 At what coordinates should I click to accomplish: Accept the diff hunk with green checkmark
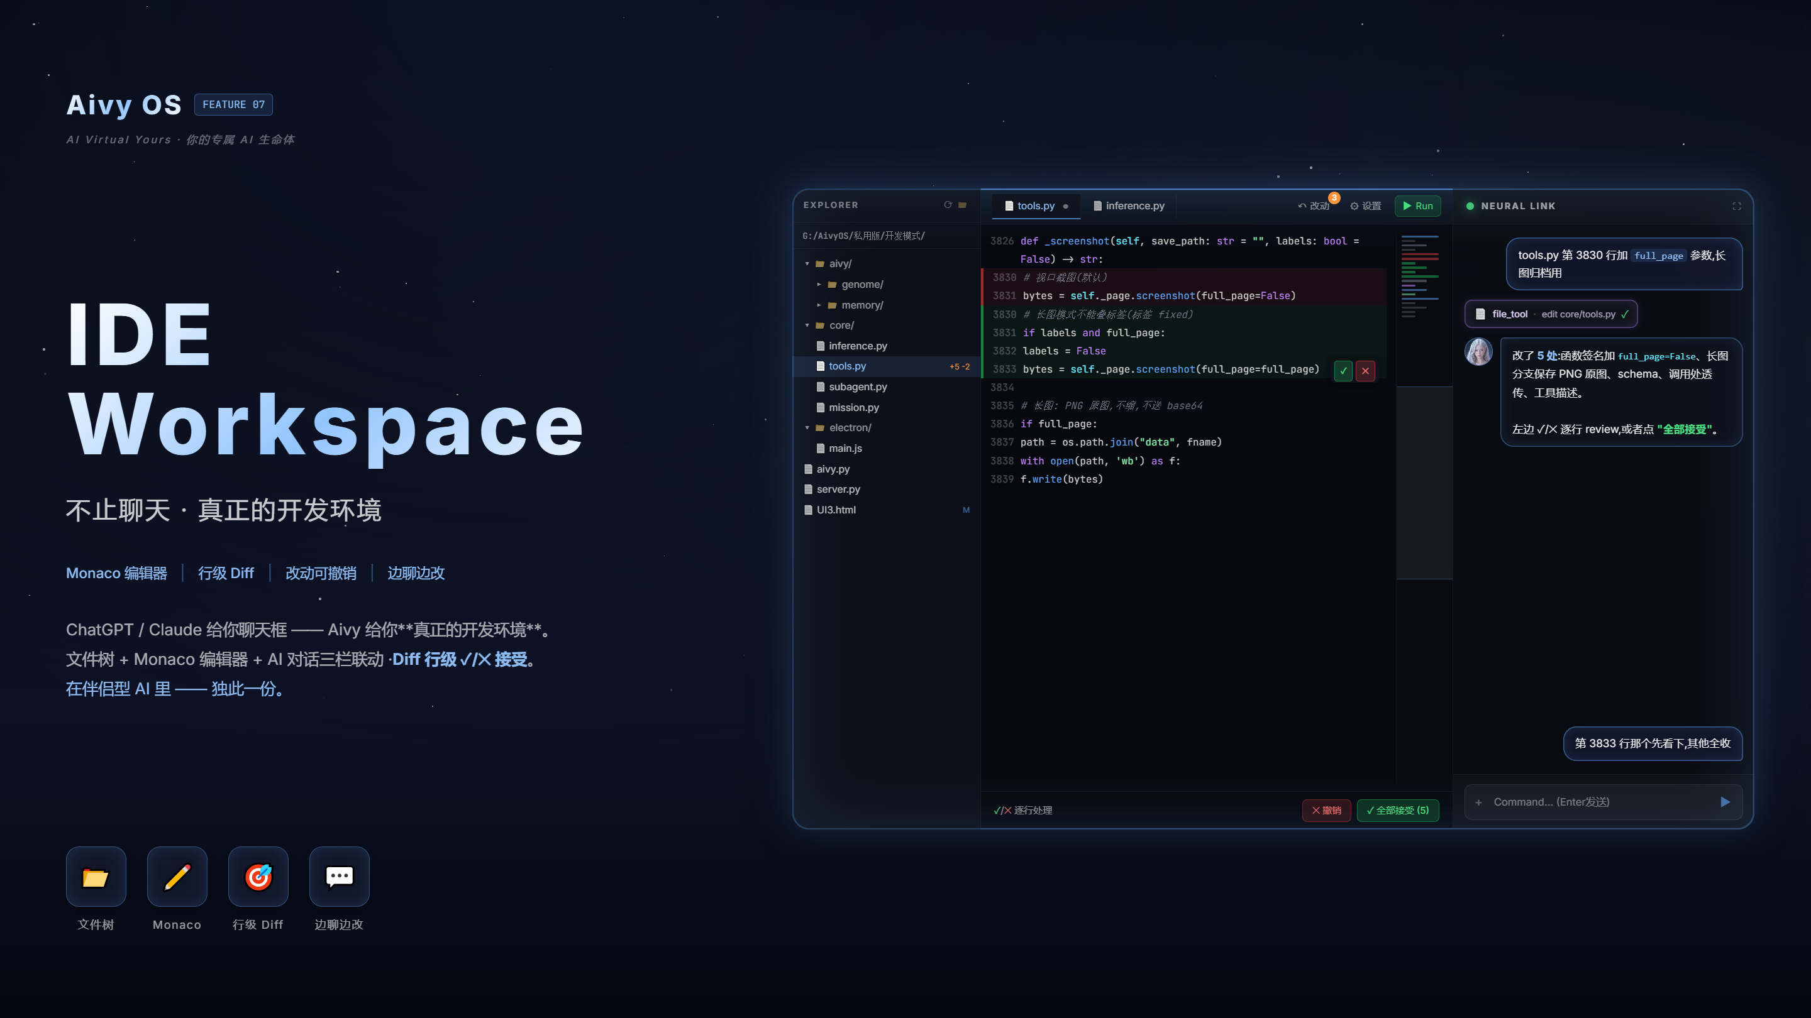1343,371
